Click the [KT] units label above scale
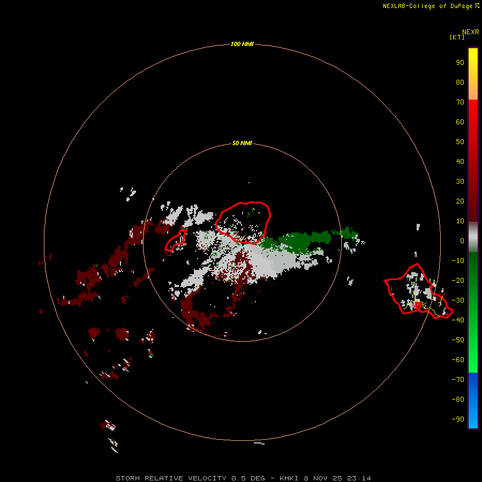This screenshot has height=482, width=482. (457, 37)
